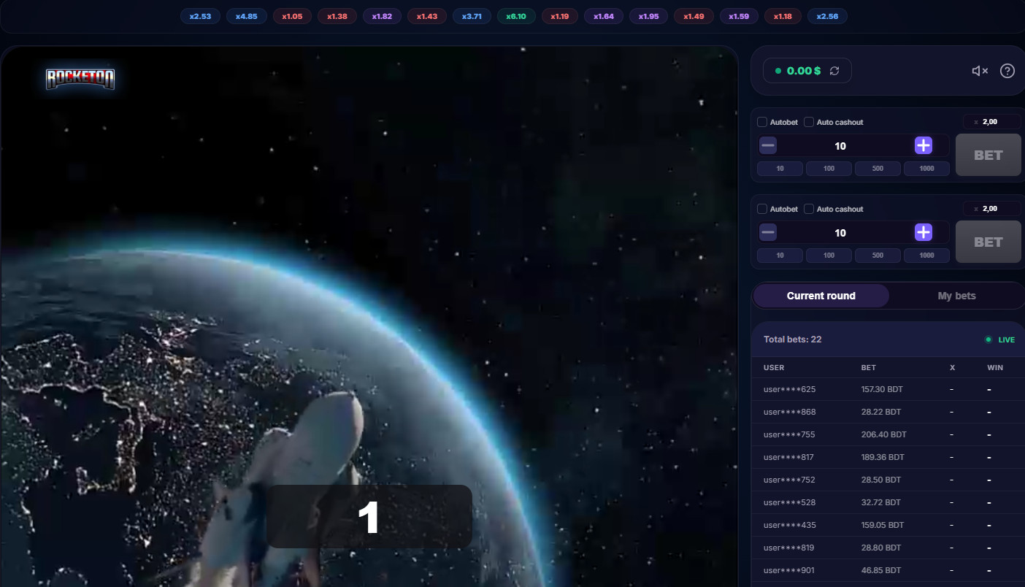
Task: Open the x1.19 history multiplier chip
Action: 560,16
